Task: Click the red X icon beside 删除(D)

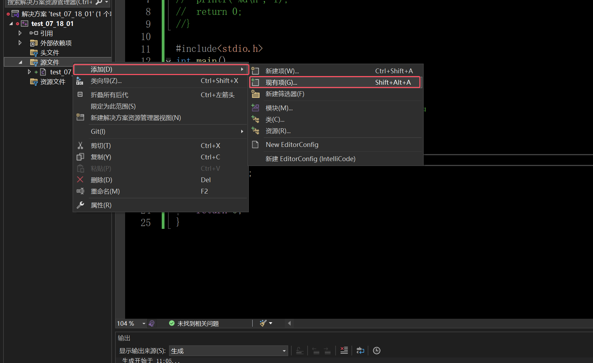Action: pyautogui.click(x=80, y=179)
